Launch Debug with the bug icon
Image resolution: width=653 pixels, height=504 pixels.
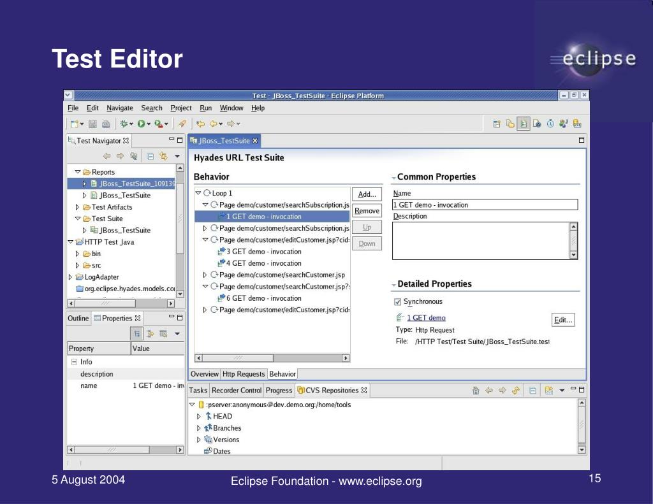pos(124,124)
